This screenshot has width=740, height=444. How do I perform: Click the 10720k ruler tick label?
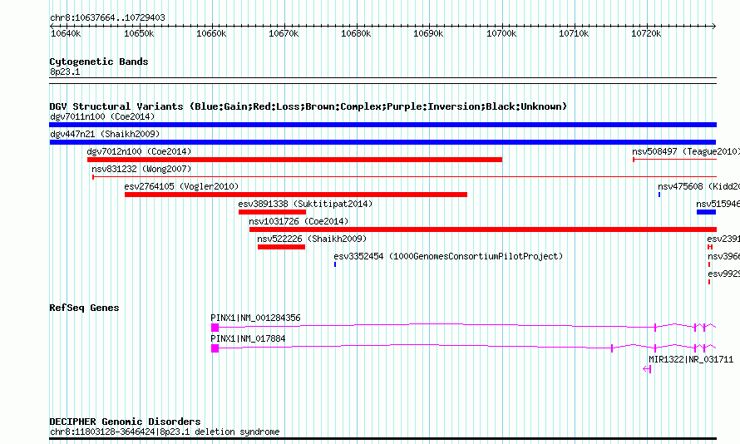point(646,33)
